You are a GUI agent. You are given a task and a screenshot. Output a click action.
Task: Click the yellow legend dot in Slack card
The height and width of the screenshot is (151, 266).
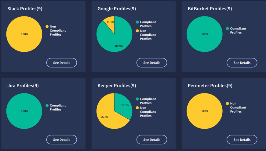[x=47, y=27]
